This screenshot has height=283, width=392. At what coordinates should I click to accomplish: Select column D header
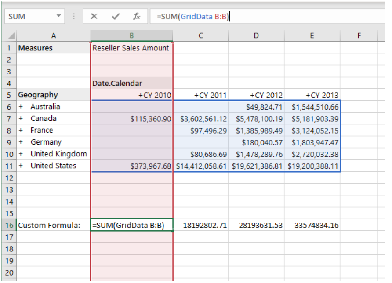pyautogui.click(x=256, y=35)
